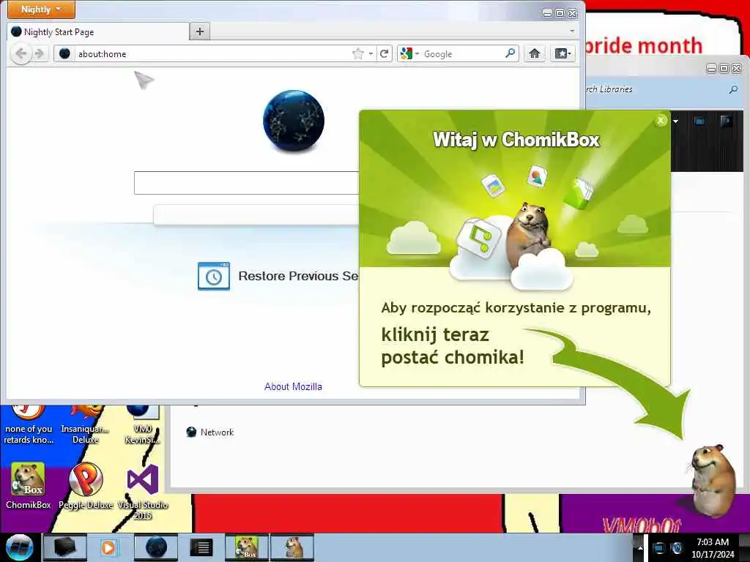Click the start page search text field
The height and width of the screenshot is (562, 750).
click(246, 183)
